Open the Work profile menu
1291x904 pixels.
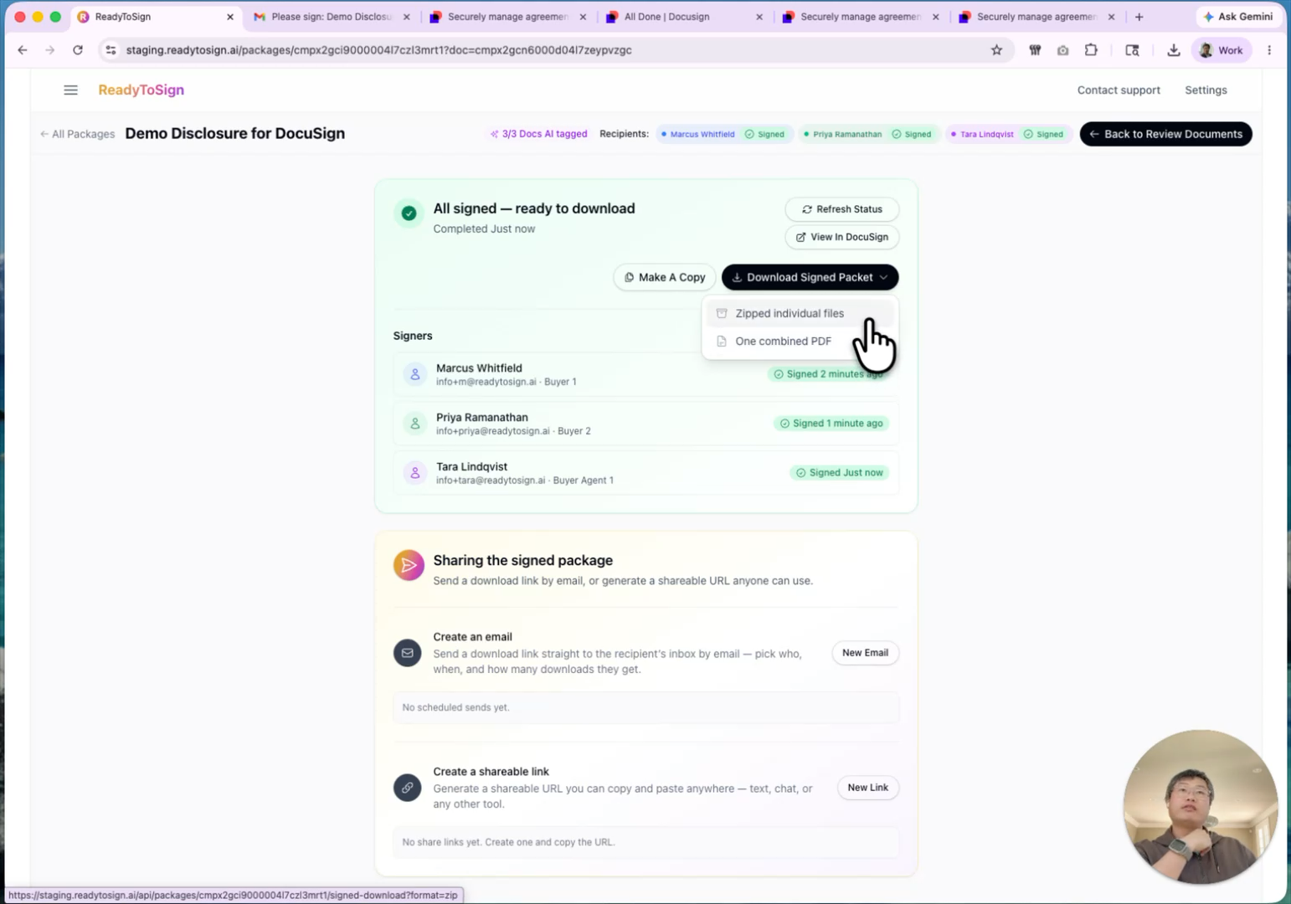tap(1222, 50)
